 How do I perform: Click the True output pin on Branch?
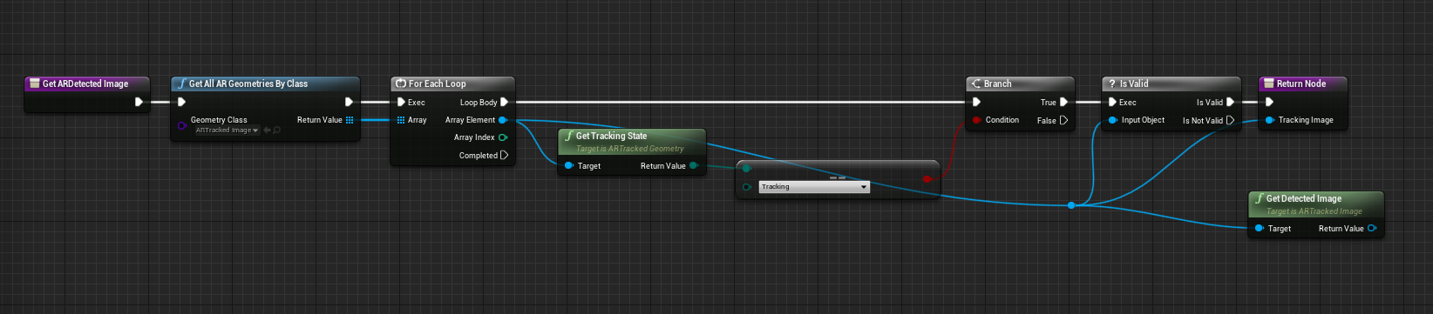click(1063, 102)
